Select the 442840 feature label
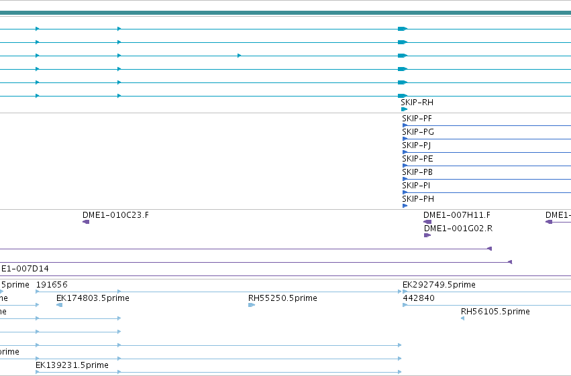The height and width of the screenshot is (376, 571). [419, 298]
